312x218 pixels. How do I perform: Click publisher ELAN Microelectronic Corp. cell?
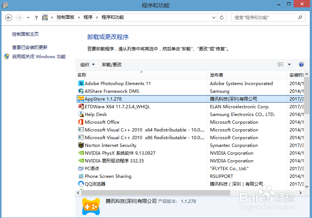pos(239,107)
